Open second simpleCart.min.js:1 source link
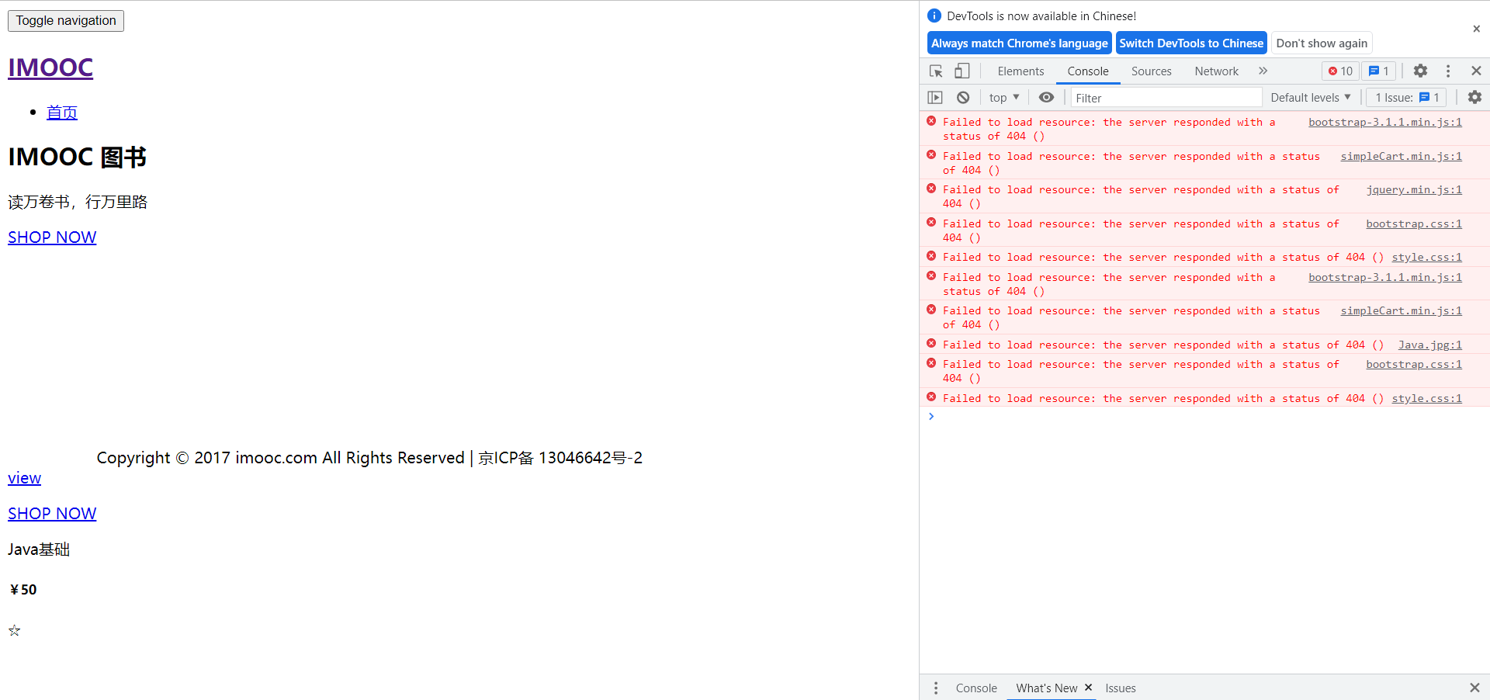Image resolution: width=1490 pixels, height=700 pixels. tap(1401, 310)
